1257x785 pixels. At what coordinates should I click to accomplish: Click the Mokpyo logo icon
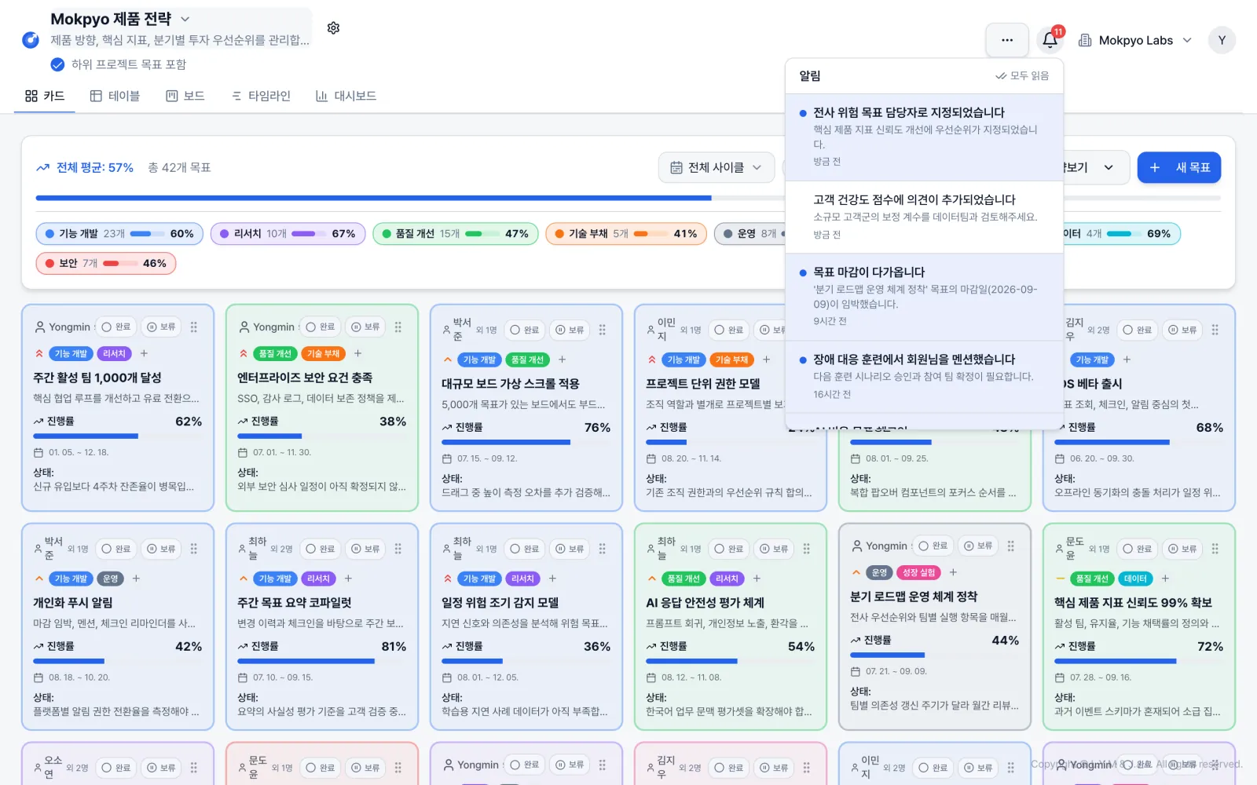31,40
